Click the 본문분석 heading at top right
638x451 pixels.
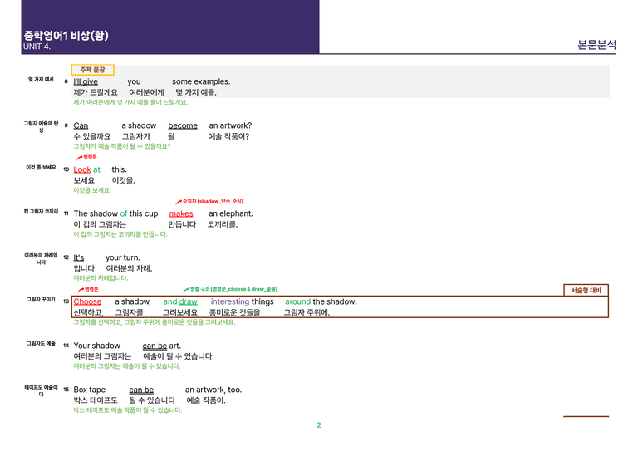coord(597,44)
